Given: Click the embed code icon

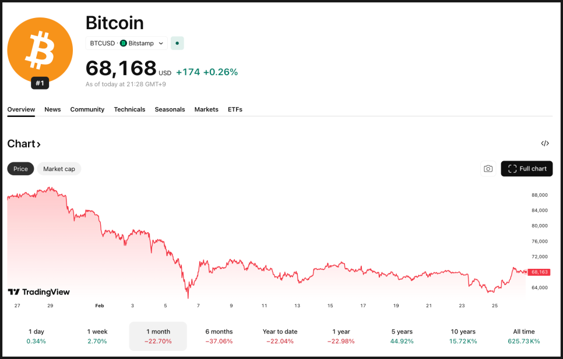Looking at the screenshot, I should coord(545,144).
